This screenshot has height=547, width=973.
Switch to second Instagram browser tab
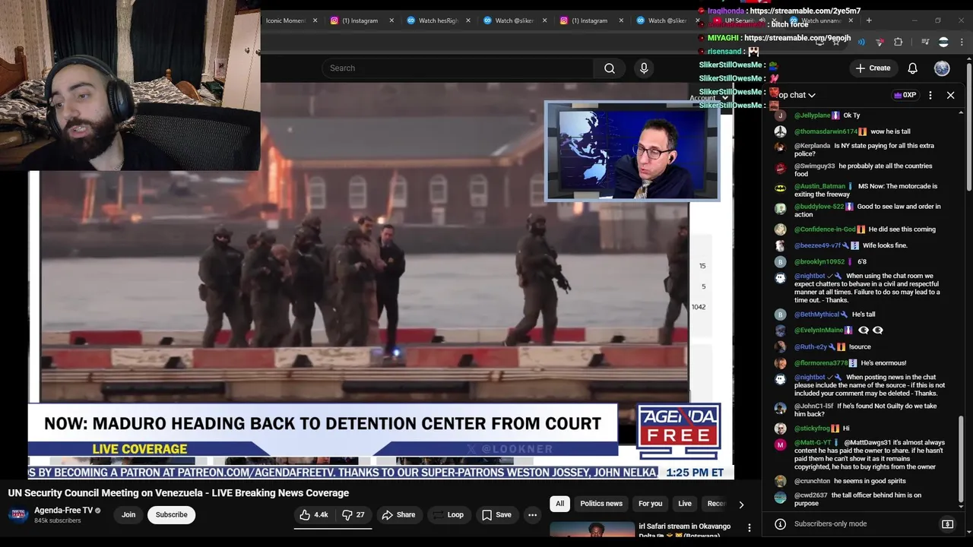[x=589, y=21]
